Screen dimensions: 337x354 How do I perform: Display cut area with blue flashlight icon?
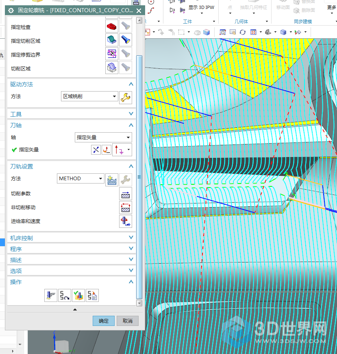tap(126, 40)
